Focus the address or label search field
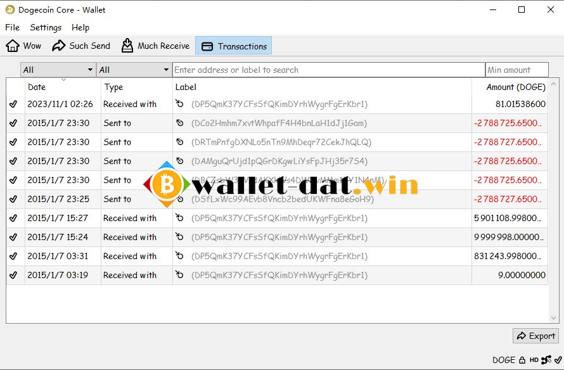 (x=329, y=70)
